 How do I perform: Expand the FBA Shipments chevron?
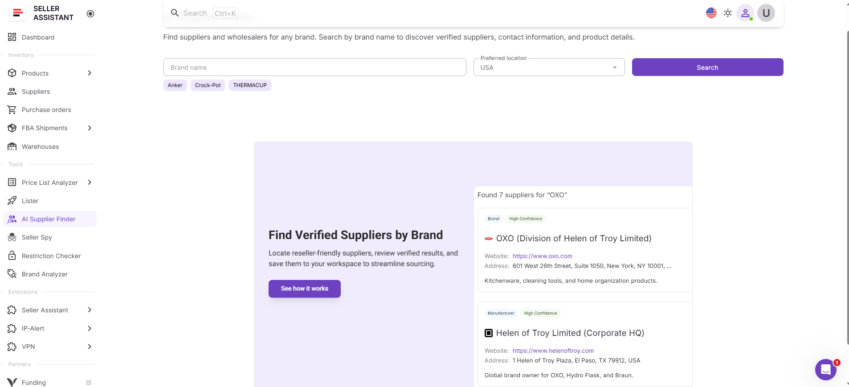(90, 128)
